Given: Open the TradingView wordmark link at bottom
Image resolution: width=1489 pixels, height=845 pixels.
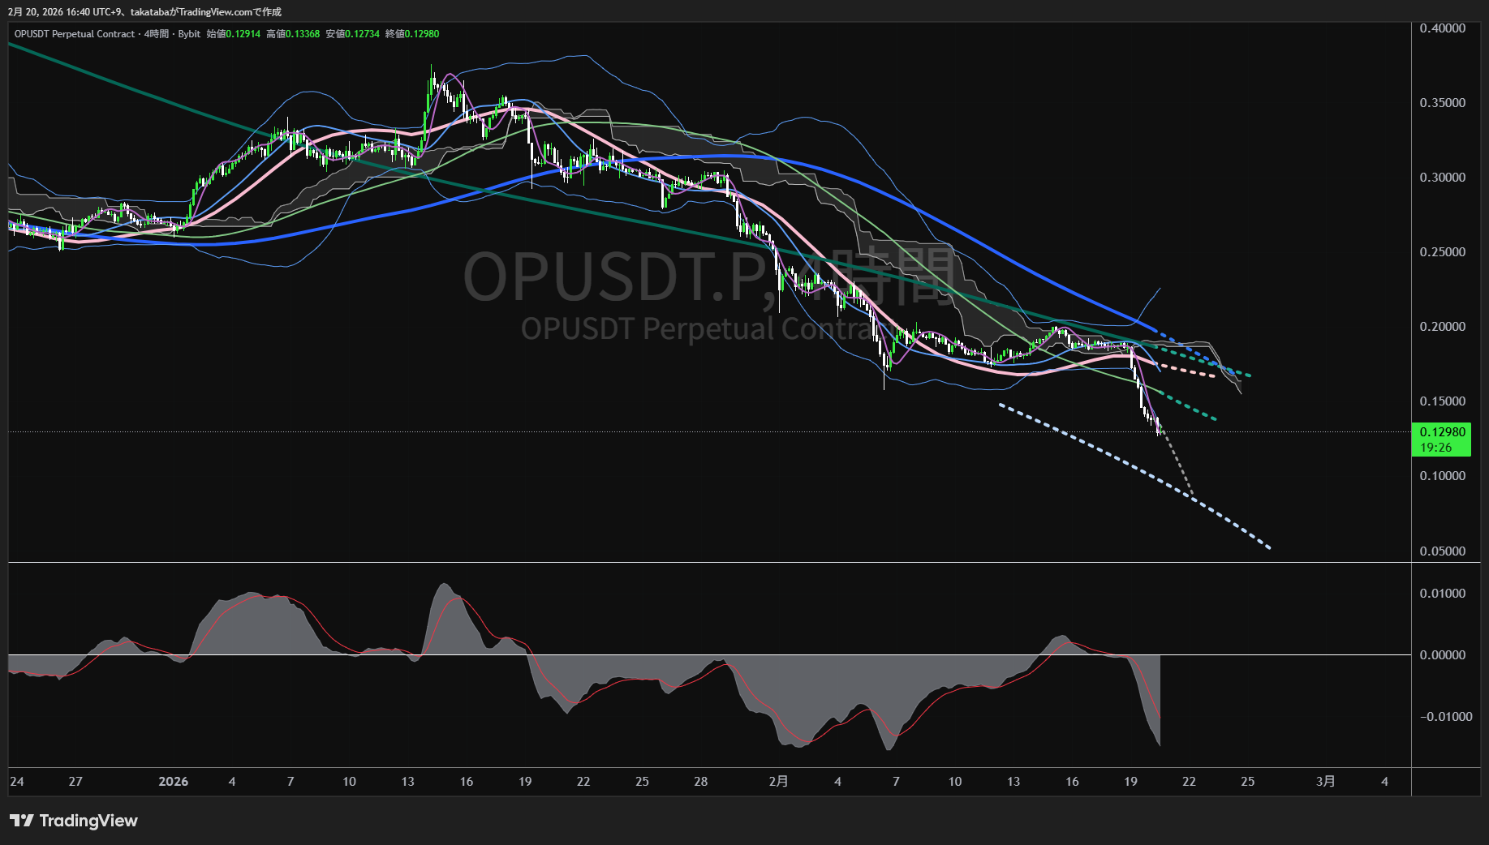Looking at the screenshot, I should tap(88, 821).
